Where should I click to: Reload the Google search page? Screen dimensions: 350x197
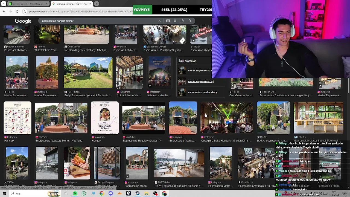17,11
